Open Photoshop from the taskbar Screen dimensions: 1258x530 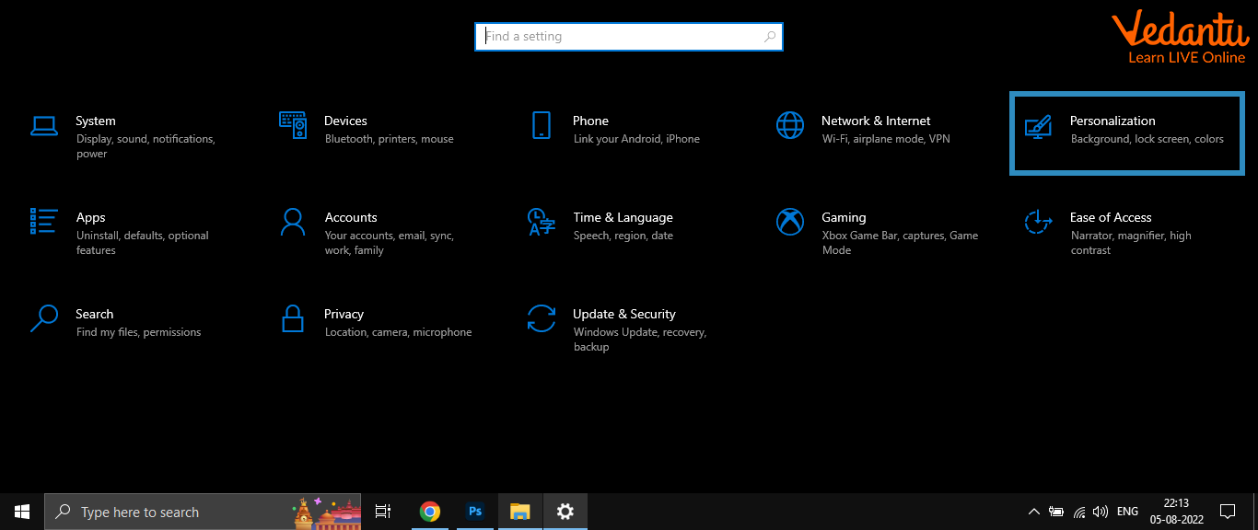pyautogui.click(x=475, y=512)
